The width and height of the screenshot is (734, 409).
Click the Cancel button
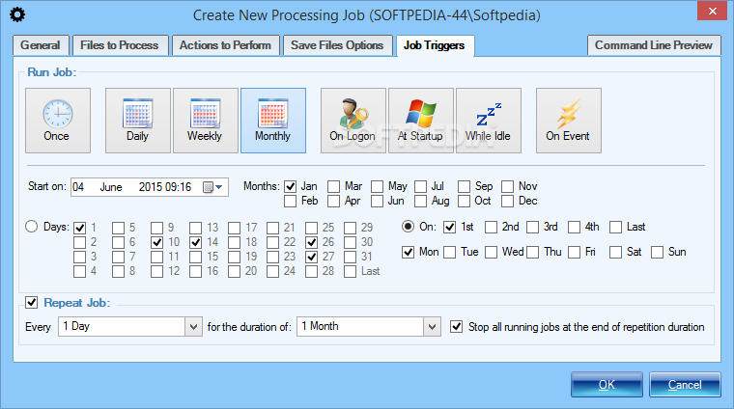pyautogui.click(x=685, y=384)
